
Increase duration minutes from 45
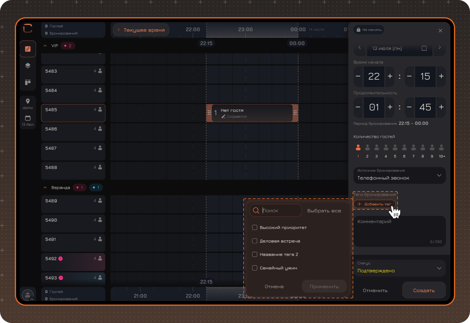tap(441, 107)
